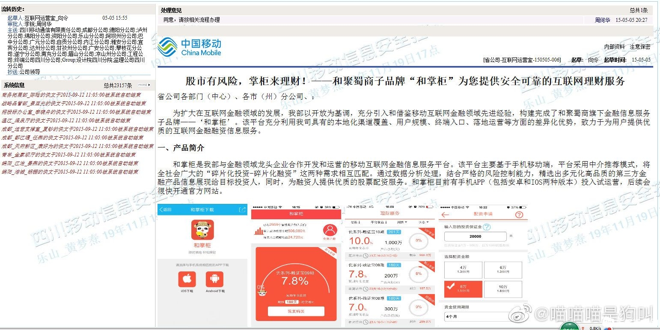Select the checked 8万 配资金额 option
The width and height of the screenshot is (660, 330).
point(463,289)
